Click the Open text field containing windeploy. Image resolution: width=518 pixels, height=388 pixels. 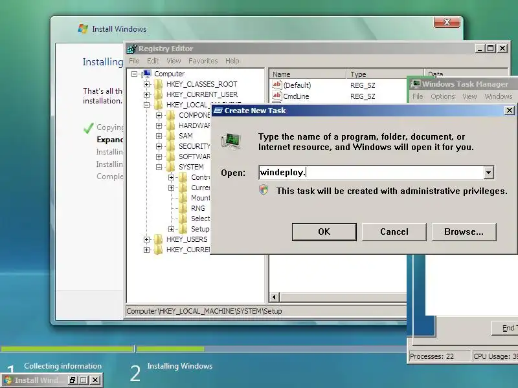tap(371, 173)
